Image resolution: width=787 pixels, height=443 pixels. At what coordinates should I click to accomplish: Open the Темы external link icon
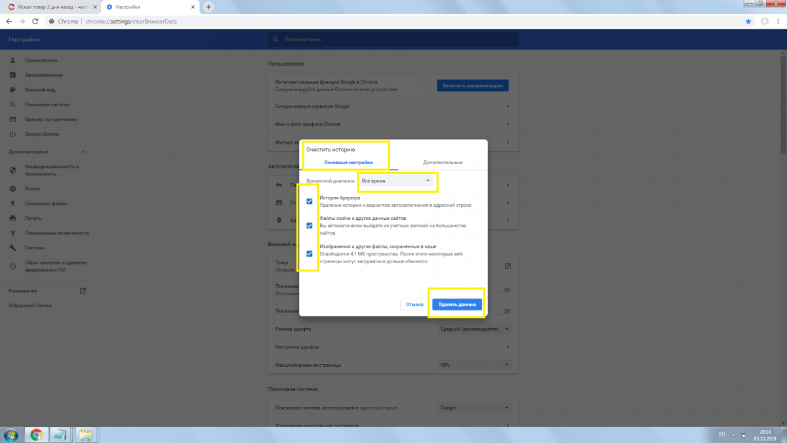click(x=508, y=266)
